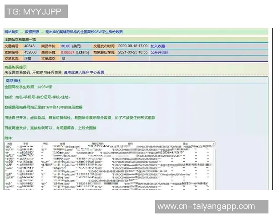Click the attachment preview scroll-up arrow

(x=214, y=144)
